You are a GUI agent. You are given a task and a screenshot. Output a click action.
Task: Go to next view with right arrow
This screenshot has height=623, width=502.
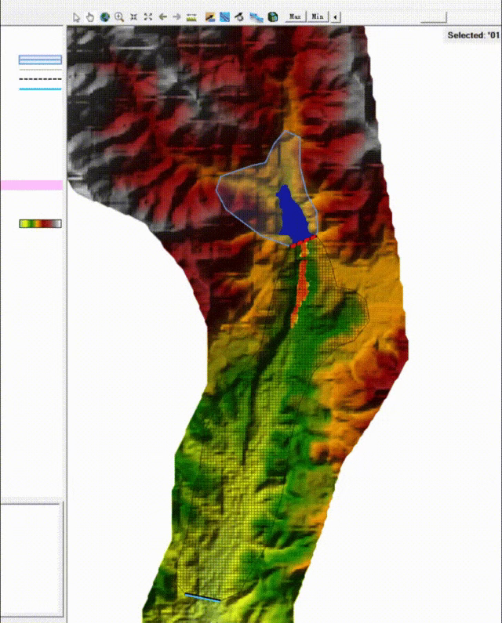point(176,16)
